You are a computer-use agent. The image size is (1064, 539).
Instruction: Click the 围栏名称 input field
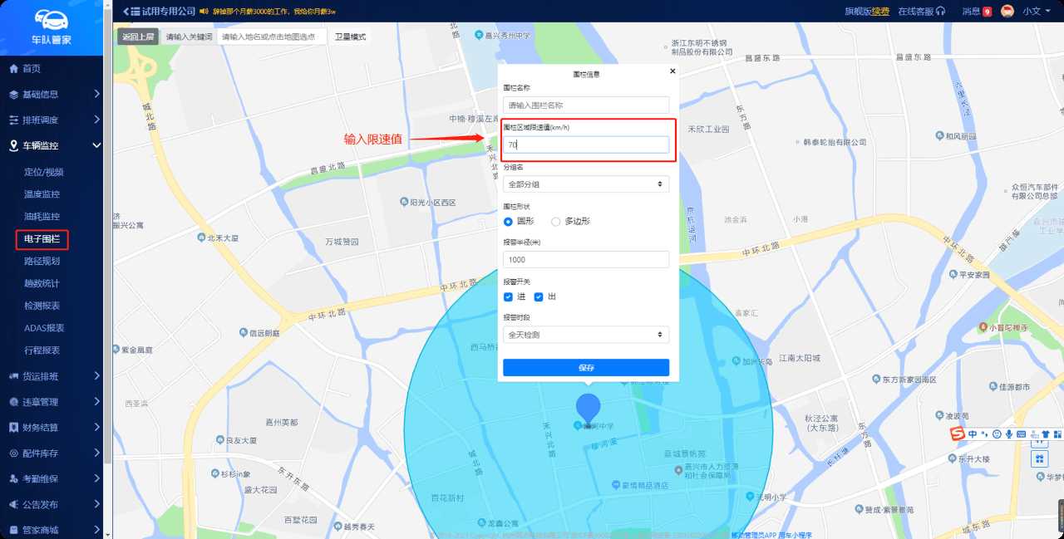point(585,105)
